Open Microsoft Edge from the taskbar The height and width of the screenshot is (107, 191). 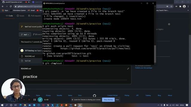tap(21, 105)
